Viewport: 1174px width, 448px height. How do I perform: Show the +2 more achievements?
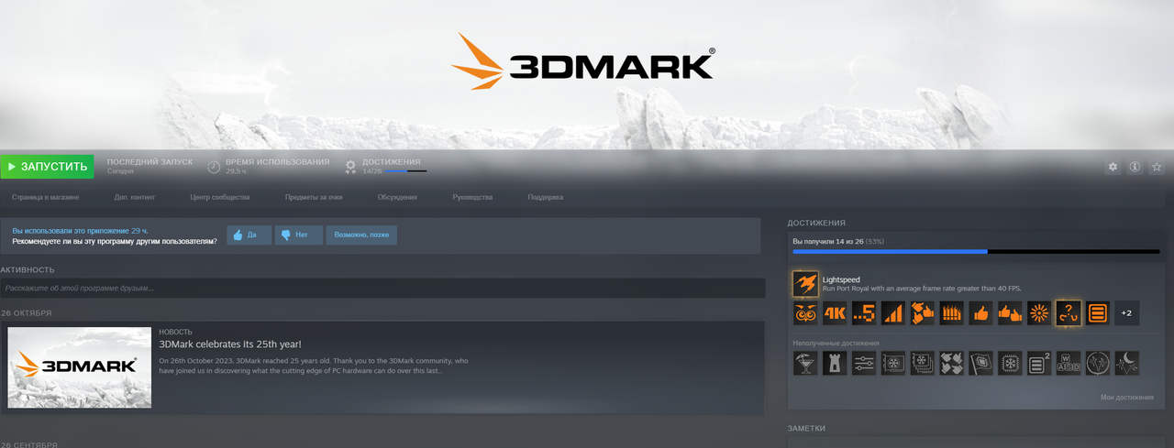coord(1127,313)
